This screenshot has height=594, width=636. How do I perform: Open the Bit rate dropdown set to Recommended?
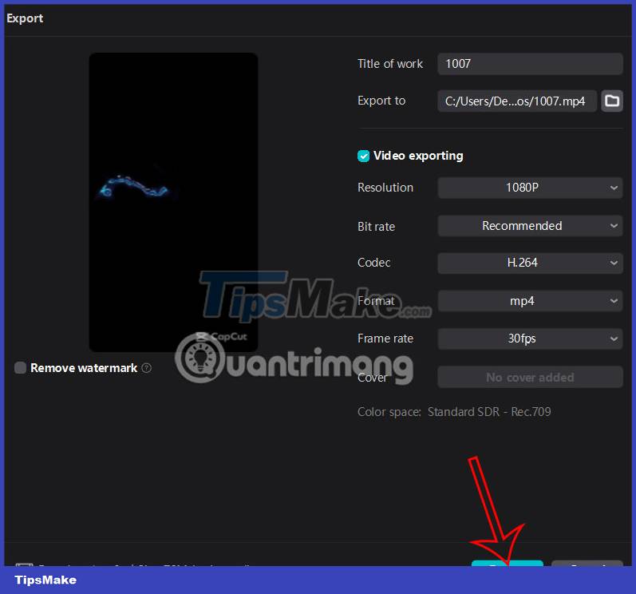(x=530, y=226)
